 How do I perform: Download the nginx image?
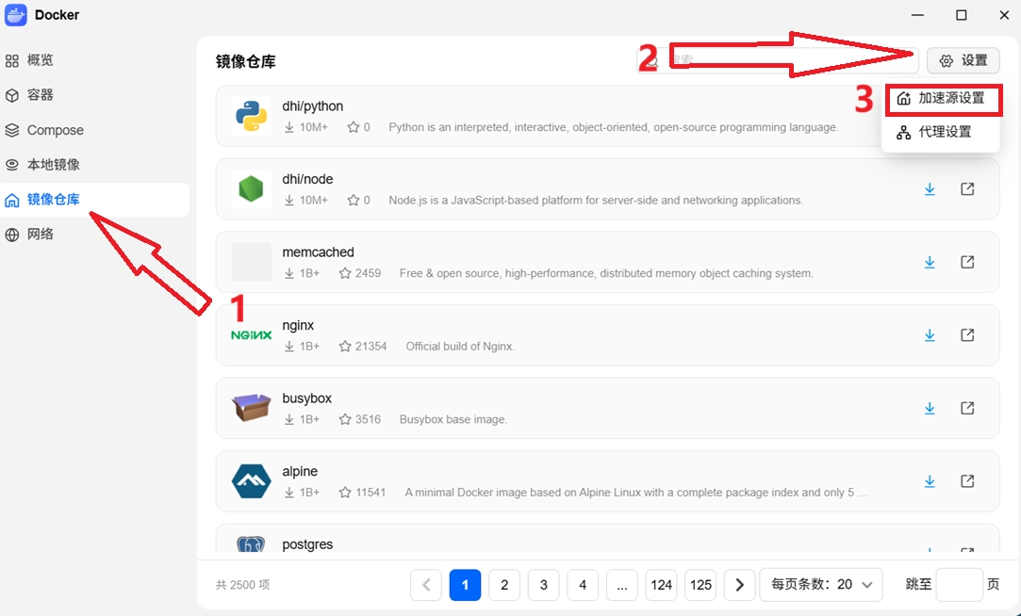tap(930, 335)
